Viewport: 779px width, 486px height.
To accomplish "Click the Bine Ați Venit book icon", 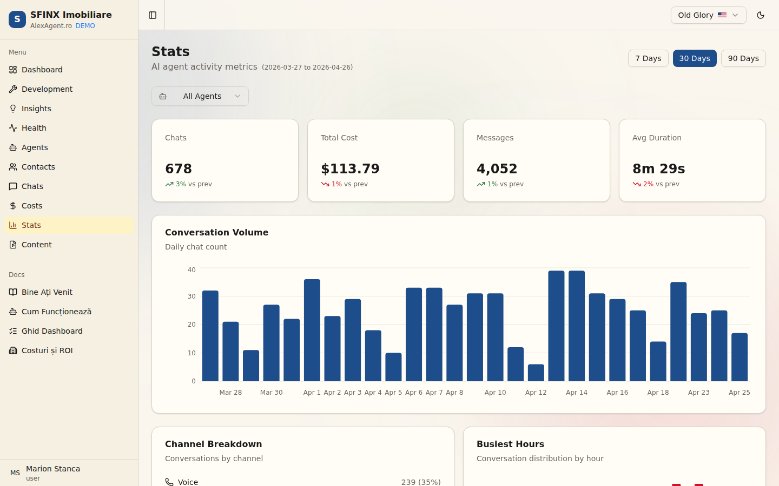I will click(x=13, y=292).
